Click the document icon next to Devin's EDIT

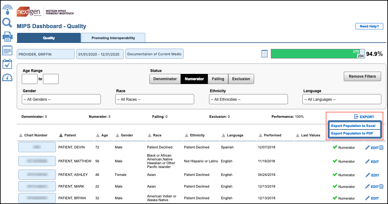click(x=381, y=147)
